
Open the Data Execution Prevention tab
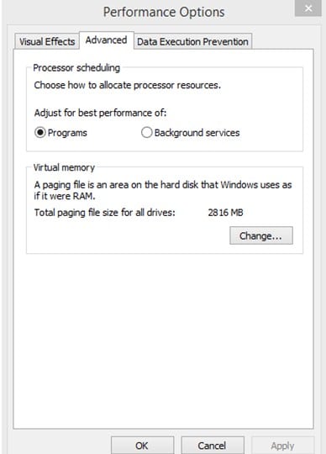coord(192,42)
